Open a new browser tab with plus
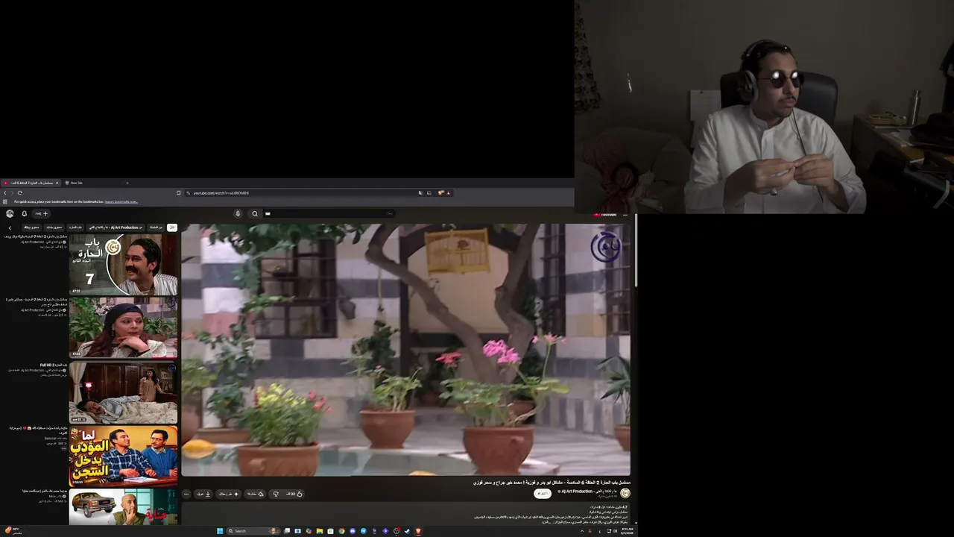The image size is (954, 537). tap(127, 183)
